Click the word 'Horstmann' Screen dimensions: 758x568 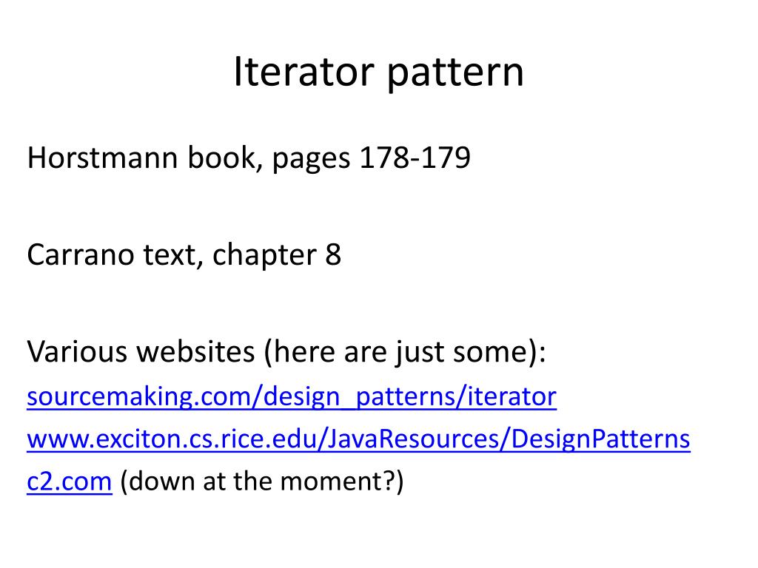102,158
